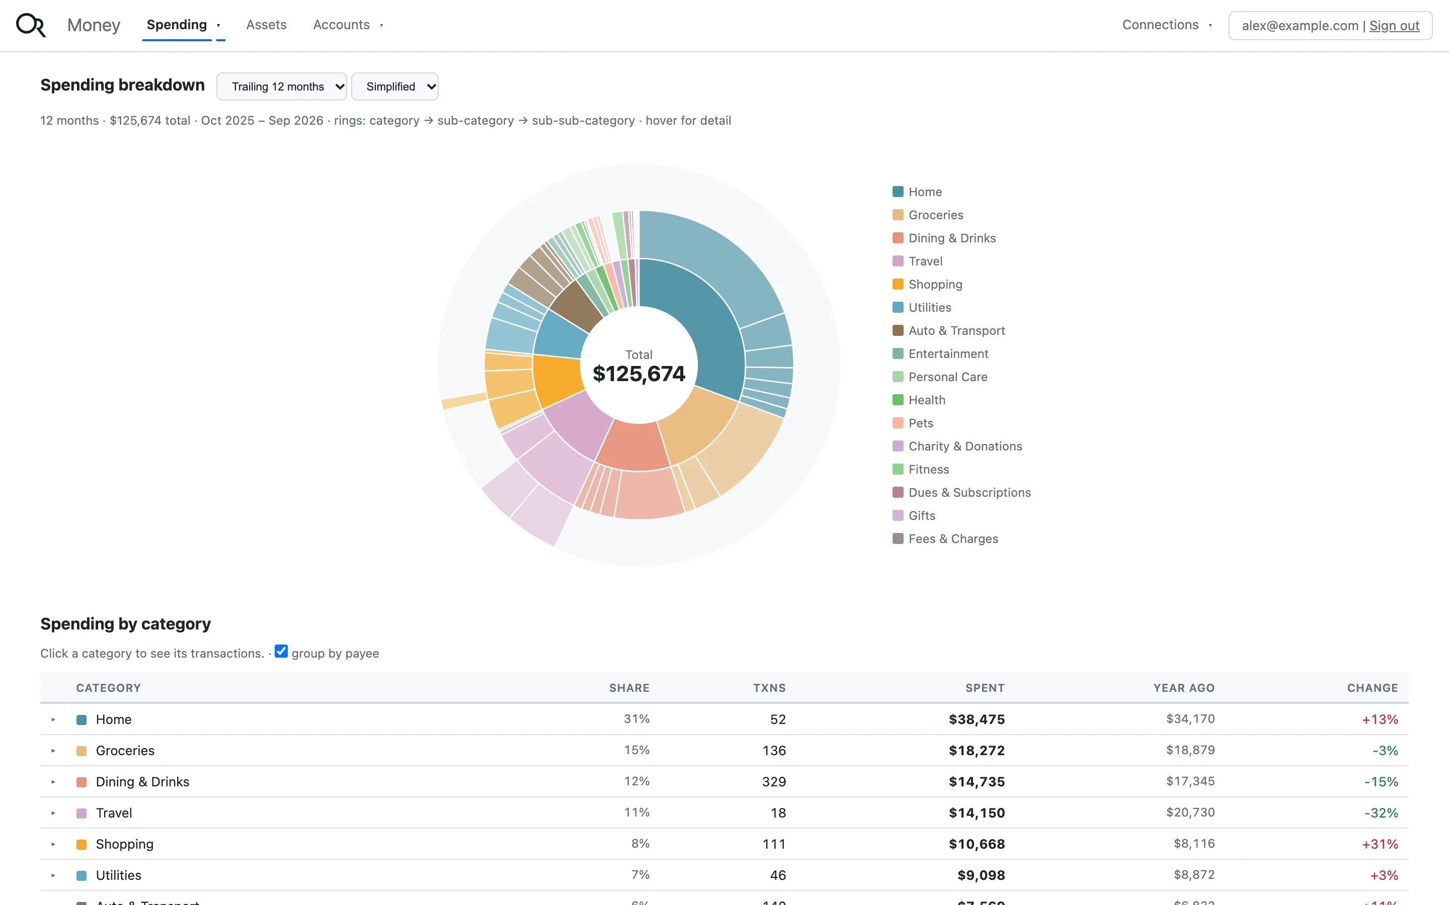Open the Simplified view dropdown
This screenshot has width=1449, height=905.
coord(395,87)
